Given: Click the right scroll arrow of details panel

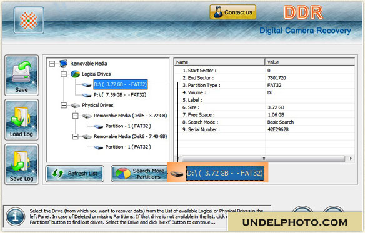Looking at the screenshot, I should click(x=351, y=159).
